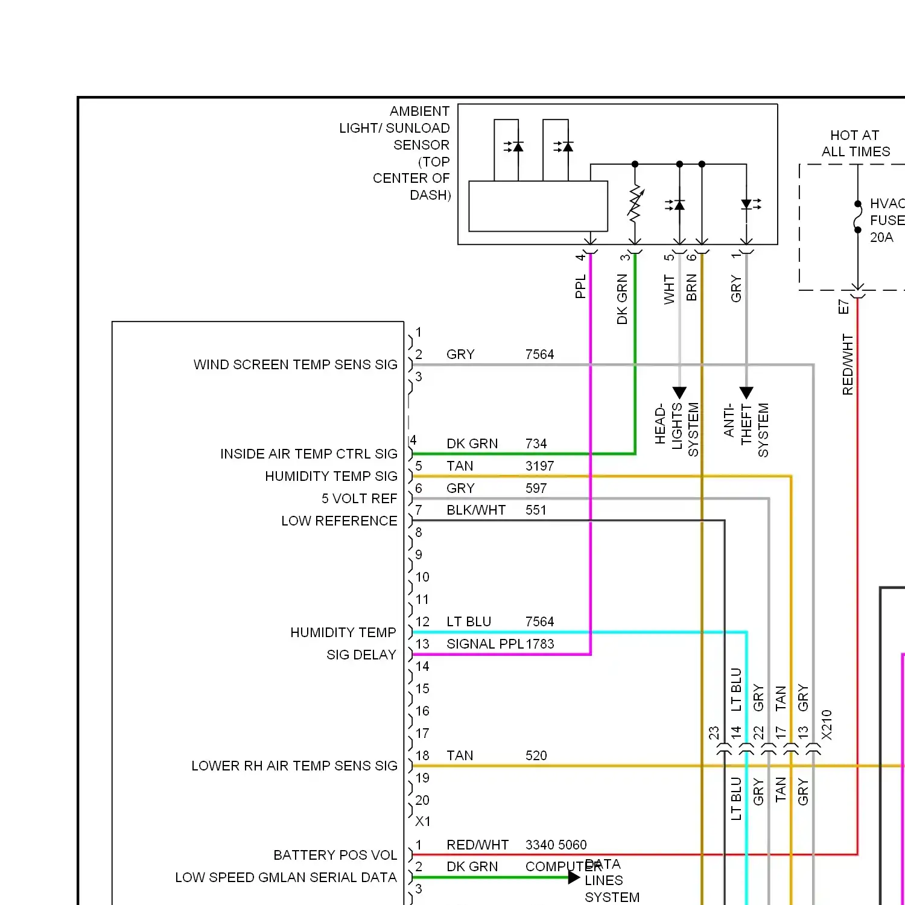
Task: Select the HVAC fuse symbol
Action: coord(858,217)
